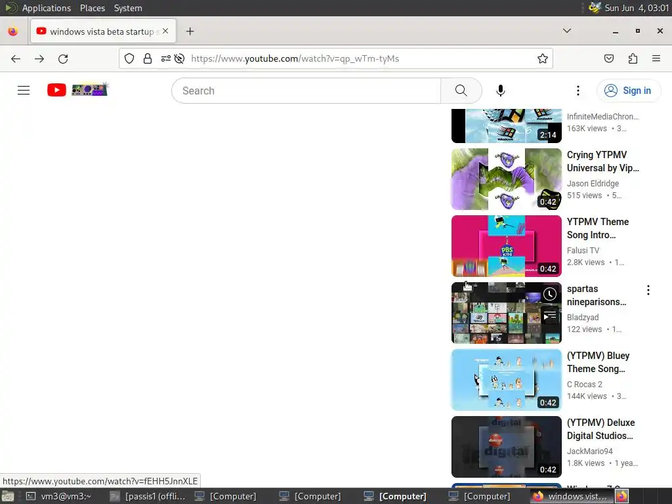This screenshot has width=672, height=504.
Task: Click the C Rocas 2 channel name
Action: pyautogui.click(x=585, y=384)
